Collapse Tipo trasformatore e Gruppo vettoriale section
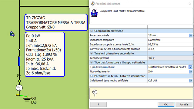Viewport: 194px width, 109px height. [x=92, y=62]
